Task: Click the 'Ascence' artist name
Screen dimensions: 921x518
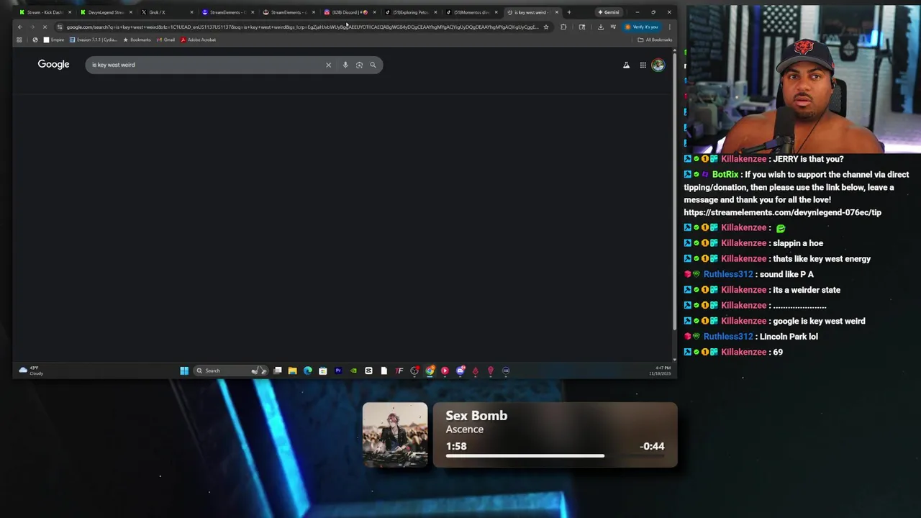Action: (464, 430)
